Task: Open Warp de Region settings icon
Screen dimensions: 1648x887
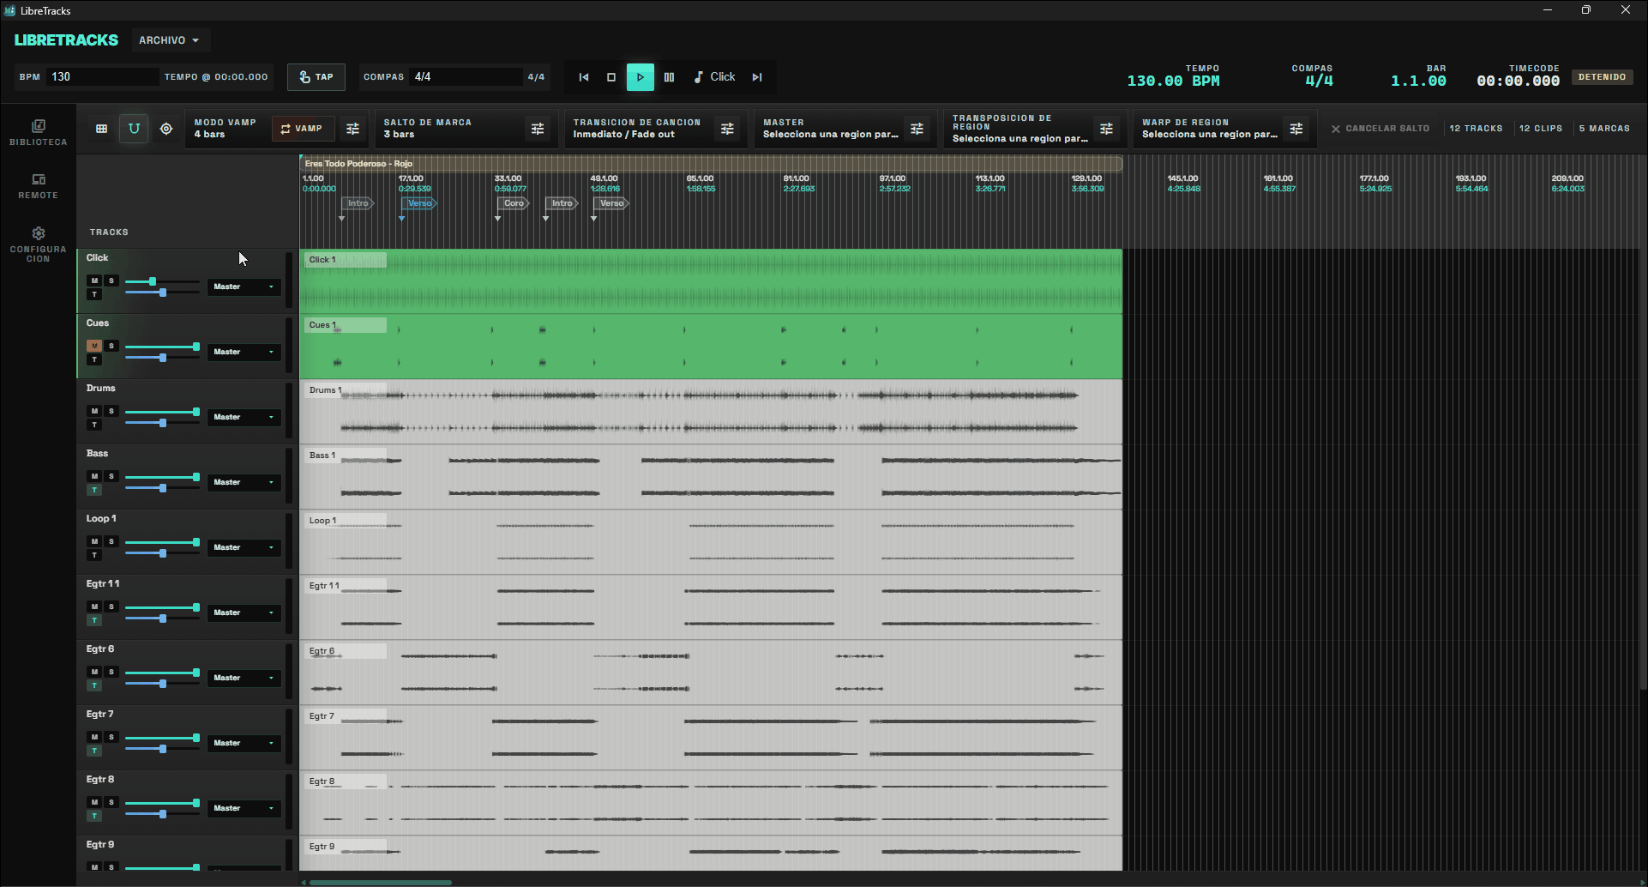Action: click(1296, 129)
